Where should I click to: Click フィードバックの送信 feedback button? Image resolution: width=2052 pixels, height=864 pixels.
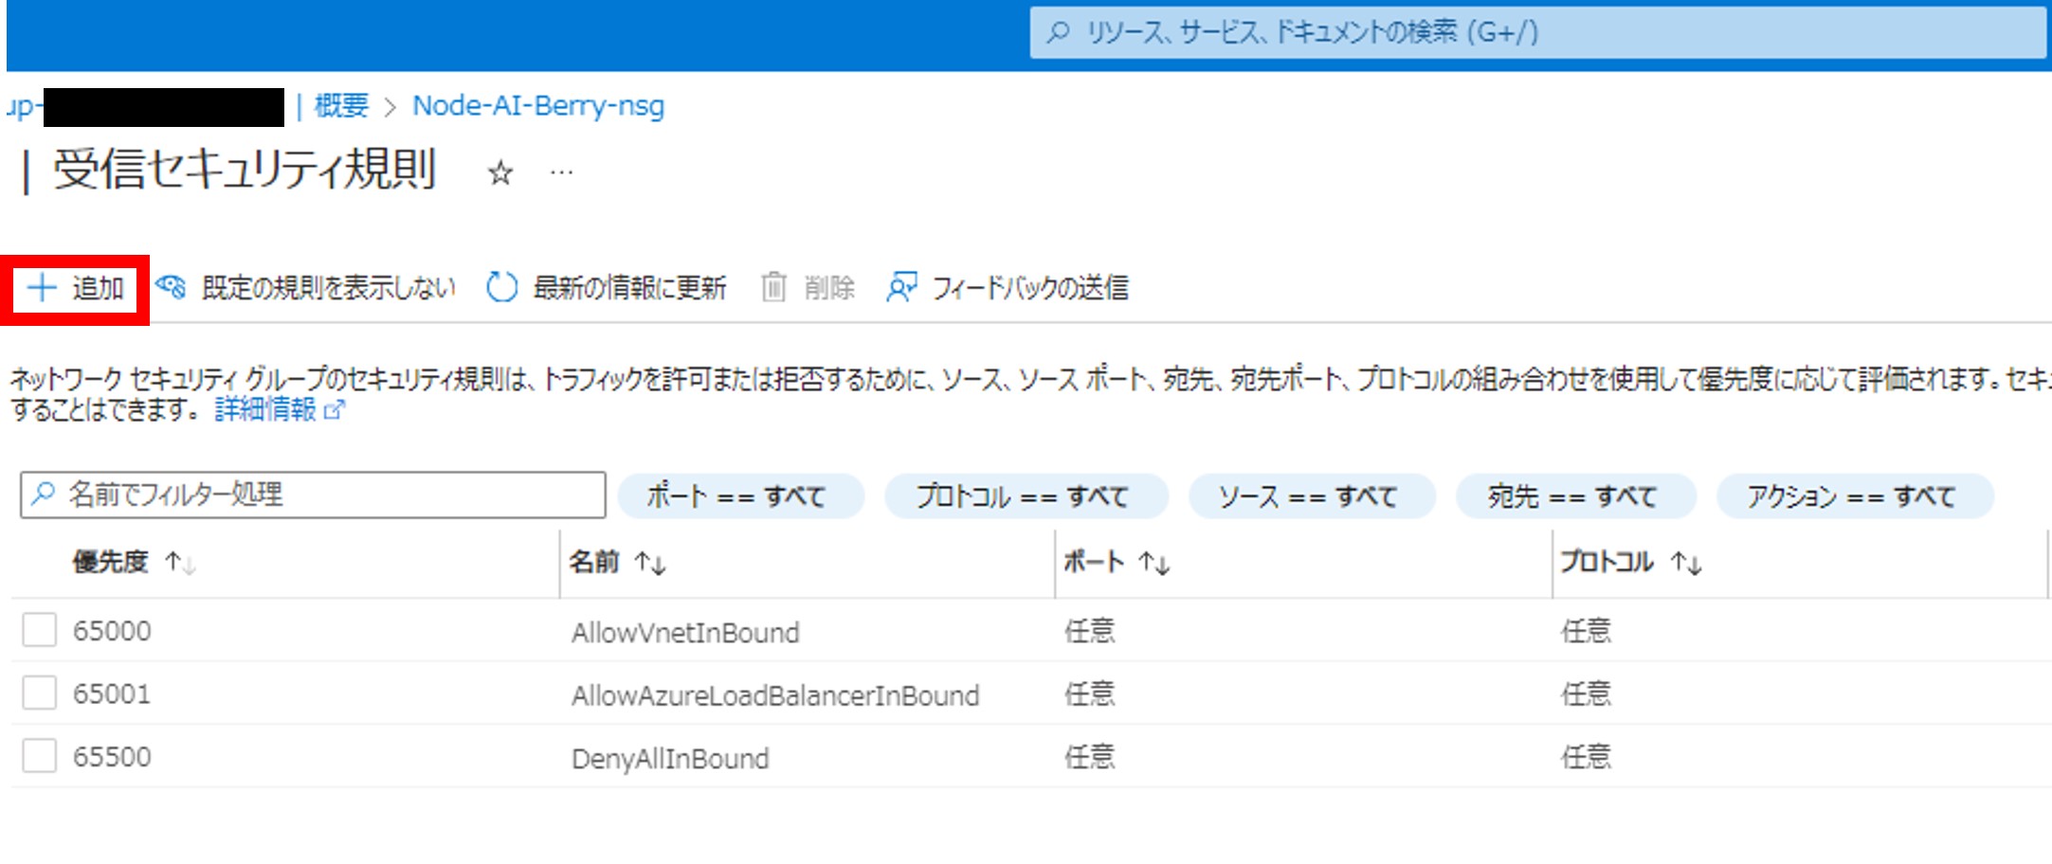click(x=1008, y=288)
